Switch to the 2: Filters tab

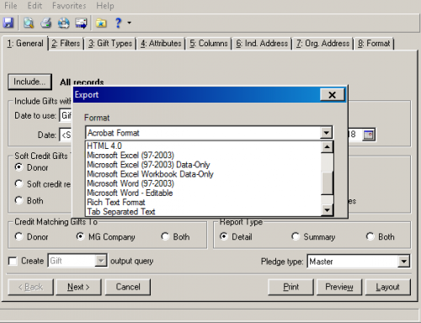tap(66, 44)
